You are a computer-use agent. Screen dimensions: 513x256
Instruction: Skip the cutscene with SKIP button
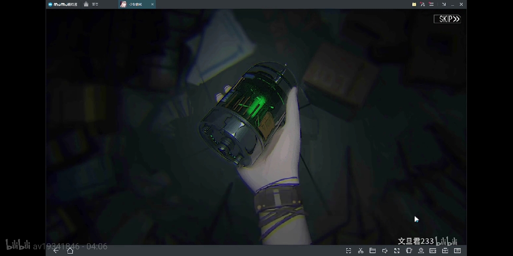click(447, 19)
